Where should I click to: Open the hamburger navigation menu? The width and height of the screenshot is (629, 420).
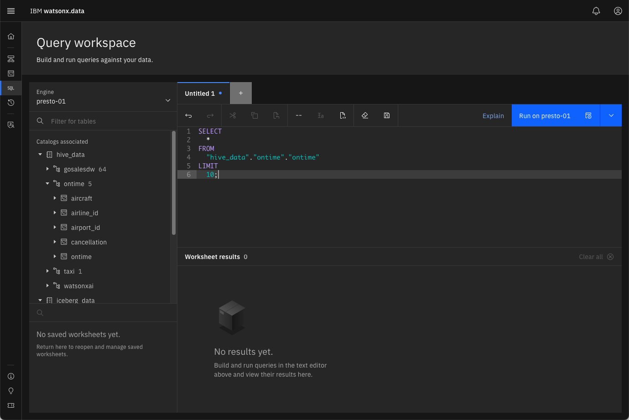click(11, 11)
